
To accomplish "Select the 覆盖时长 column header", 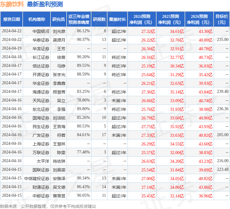I will (x=117, y=19).
